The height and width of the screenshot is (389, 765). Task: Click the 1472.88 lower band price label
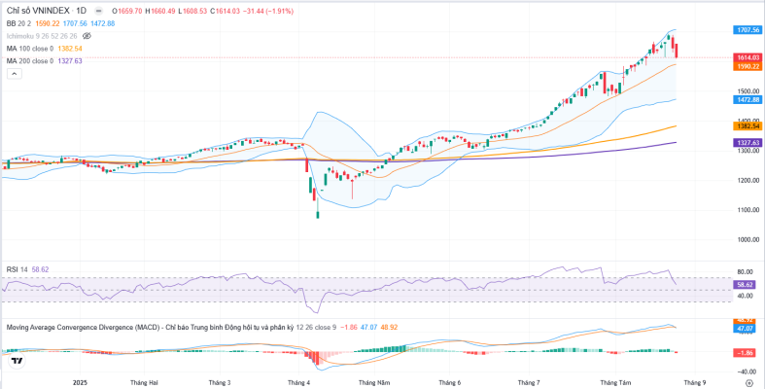pyautogui.click(x=748, y=99)
